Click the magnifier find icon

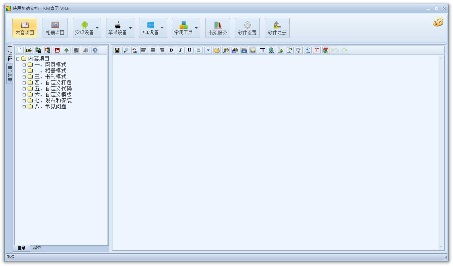pyautogui.click(x=126, y=50)
